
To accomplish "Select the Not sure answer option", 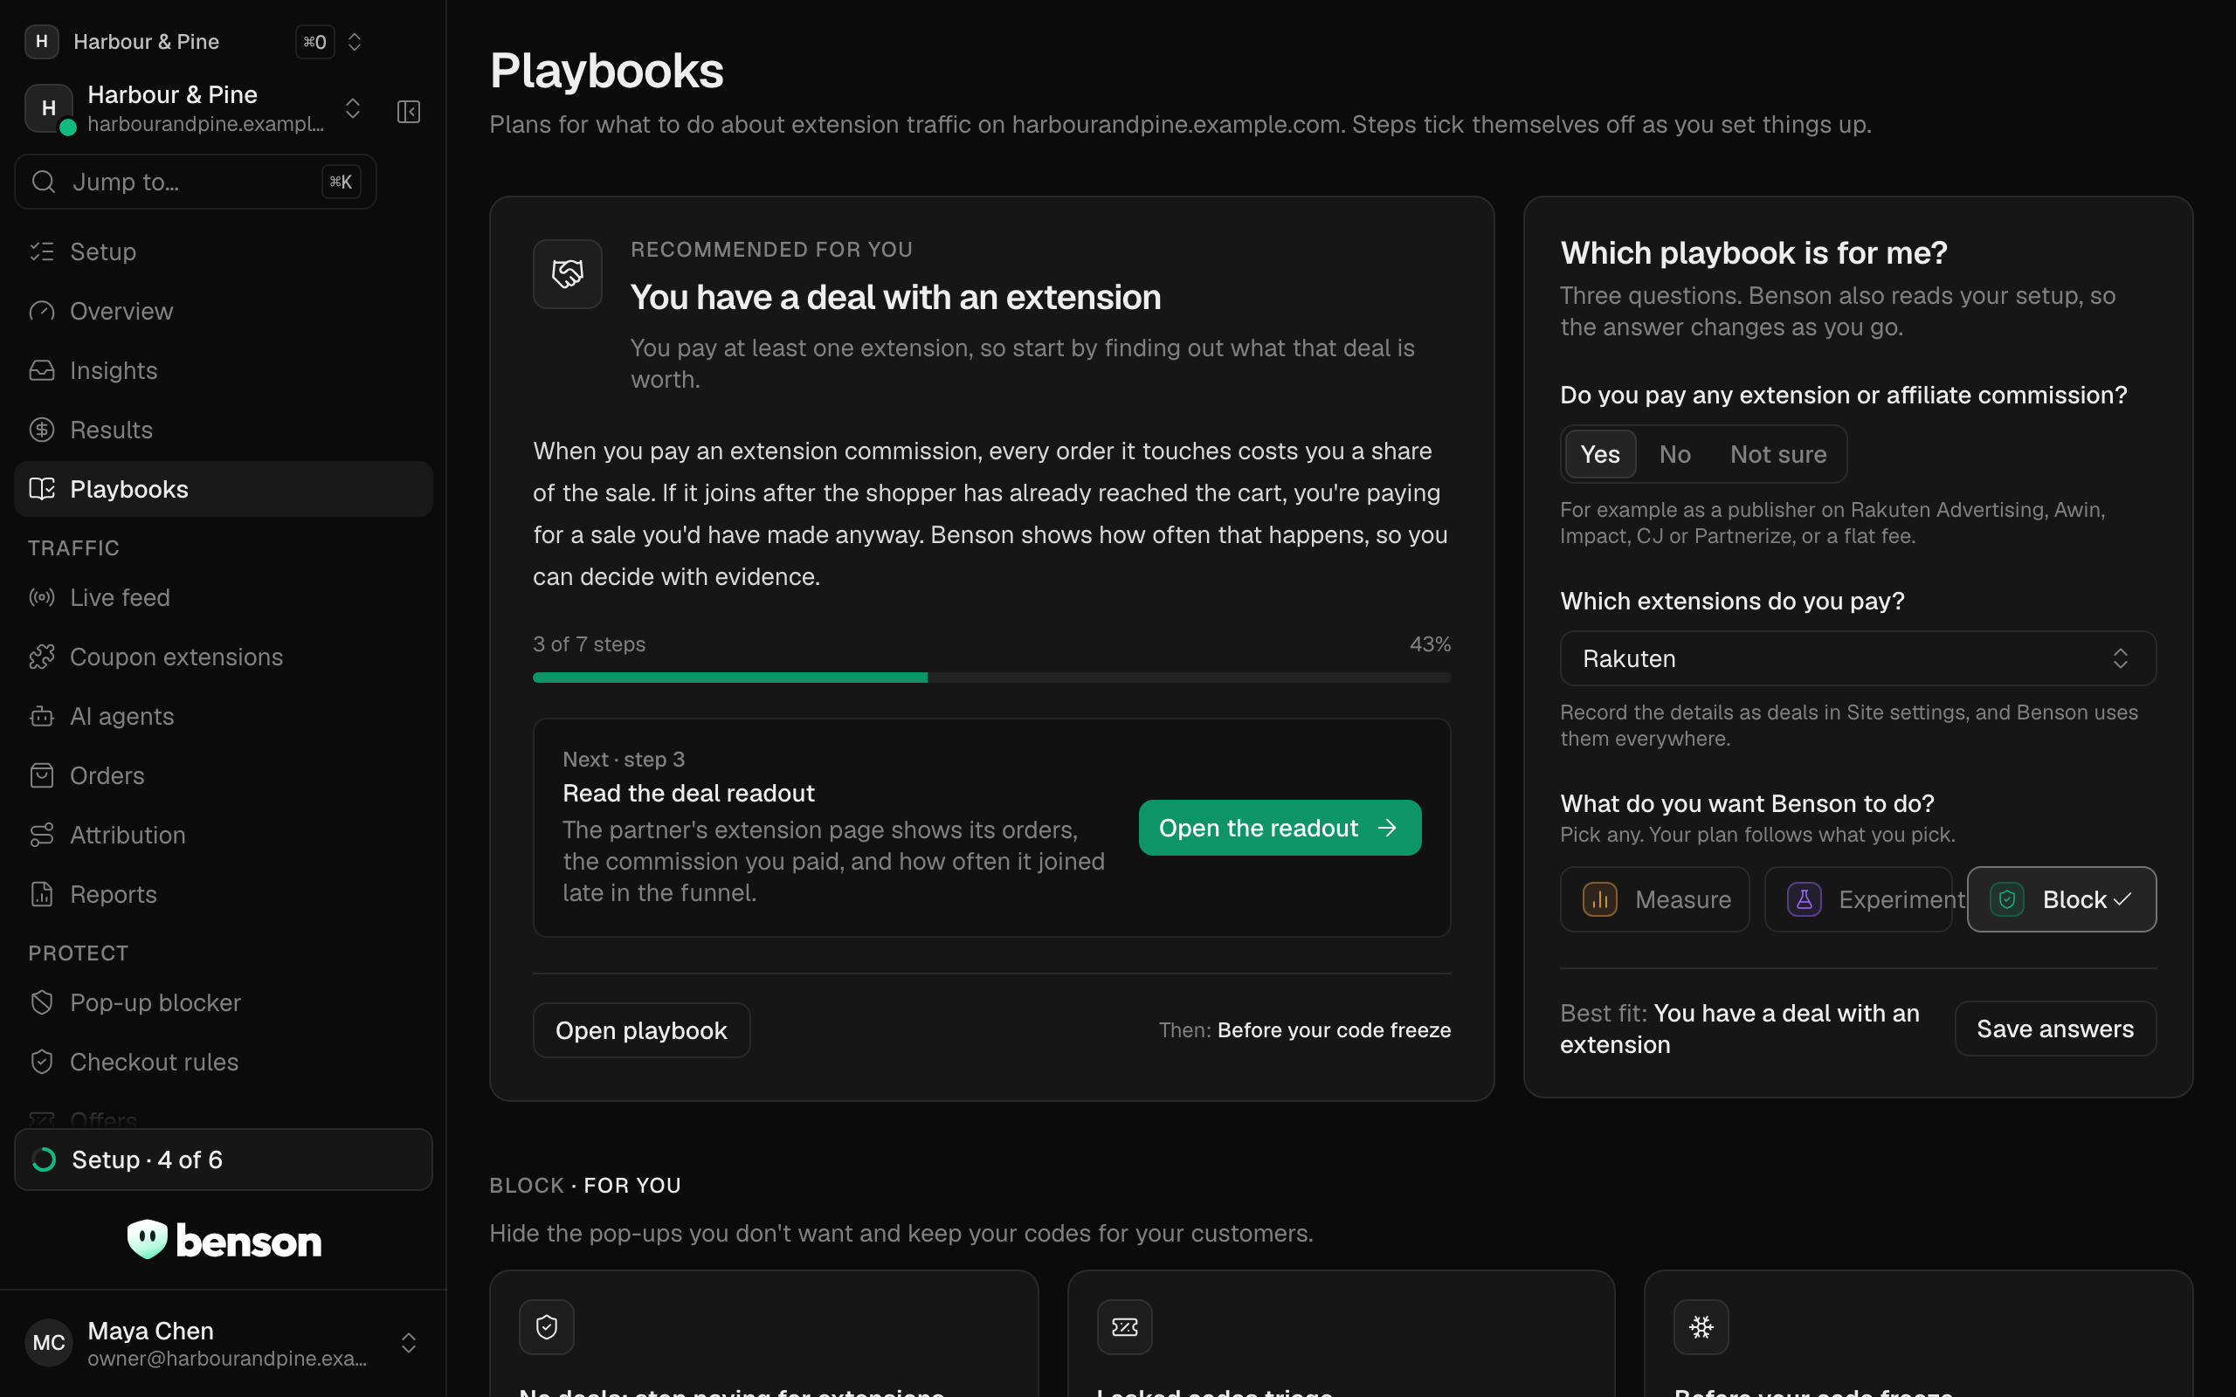I will (x=1777, y=454).
